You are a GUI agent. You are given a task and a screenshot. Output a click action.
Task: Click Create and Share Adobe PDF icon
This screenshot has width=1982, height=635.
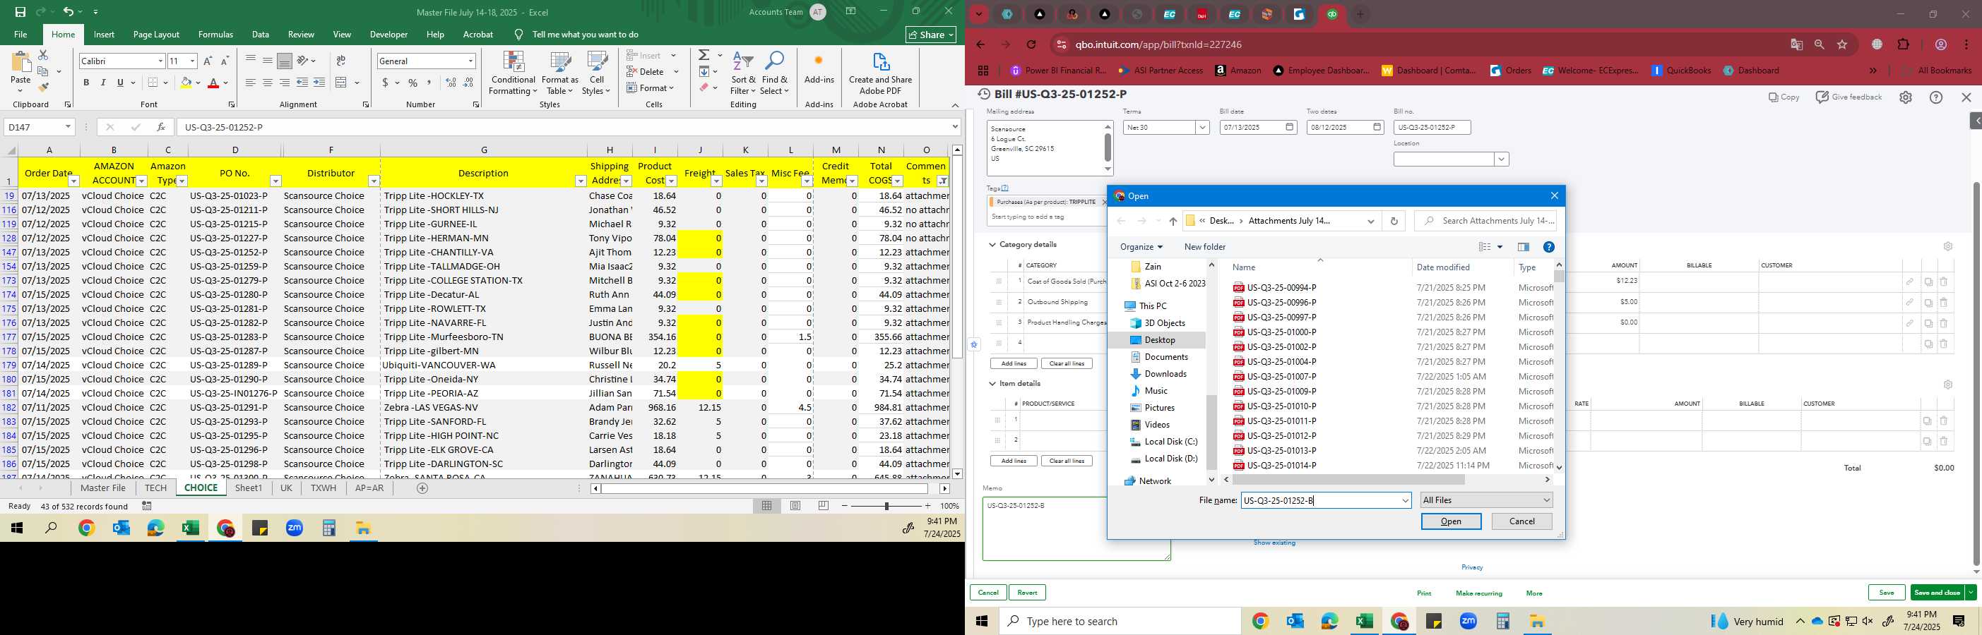880,74
